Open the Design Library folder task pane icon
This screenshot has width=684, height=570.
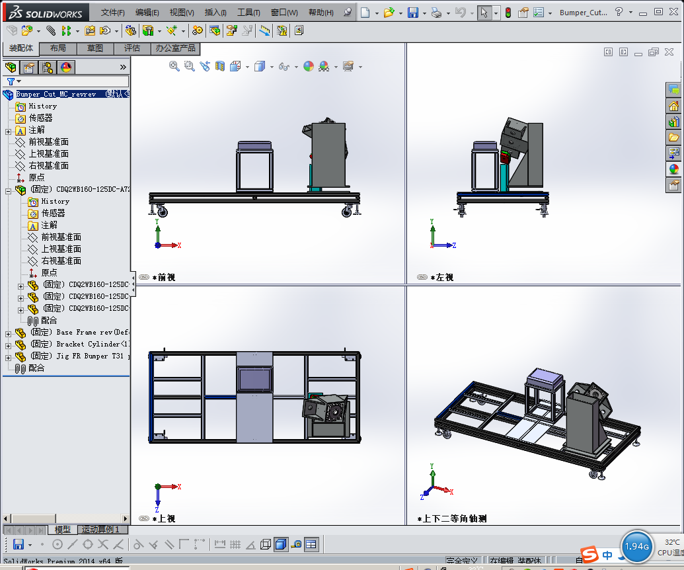click(x=673, y=138)
